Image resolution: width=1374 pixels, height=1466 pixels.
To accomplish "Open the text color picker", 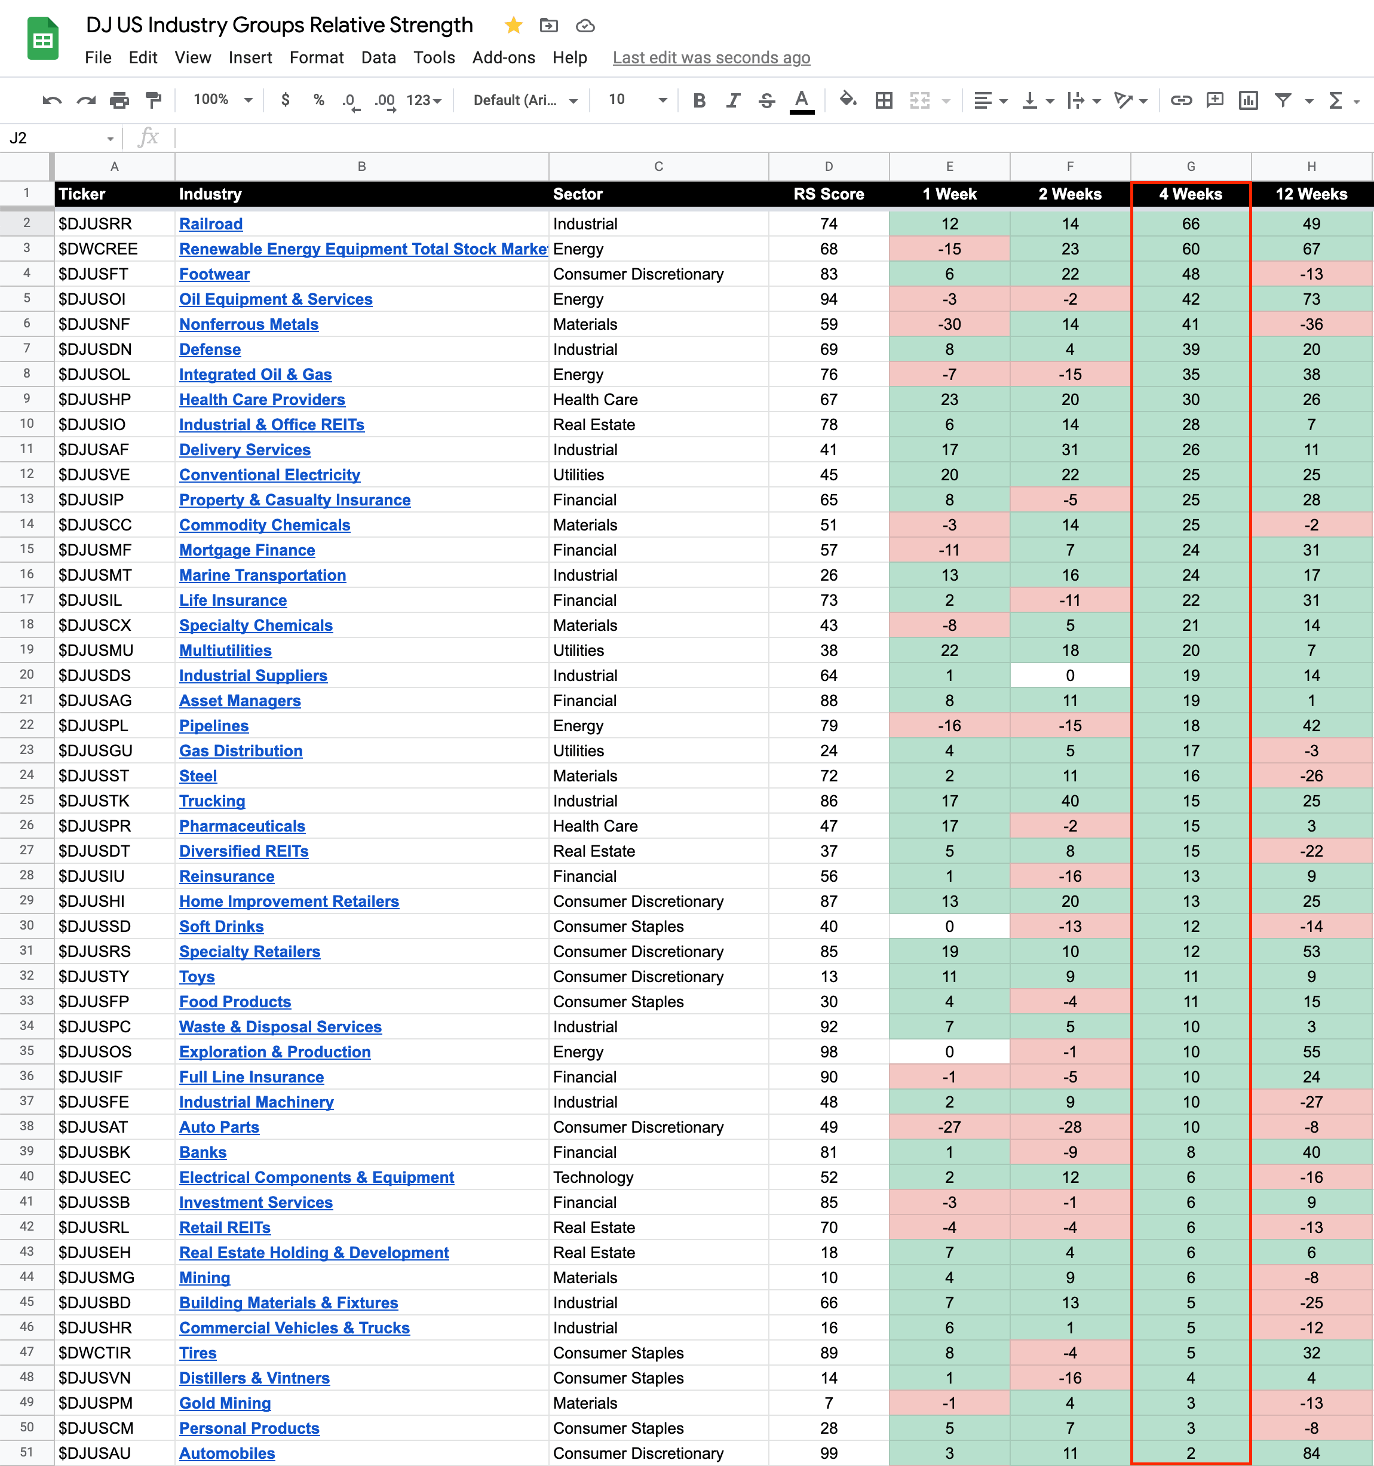I will click(802, 100).
